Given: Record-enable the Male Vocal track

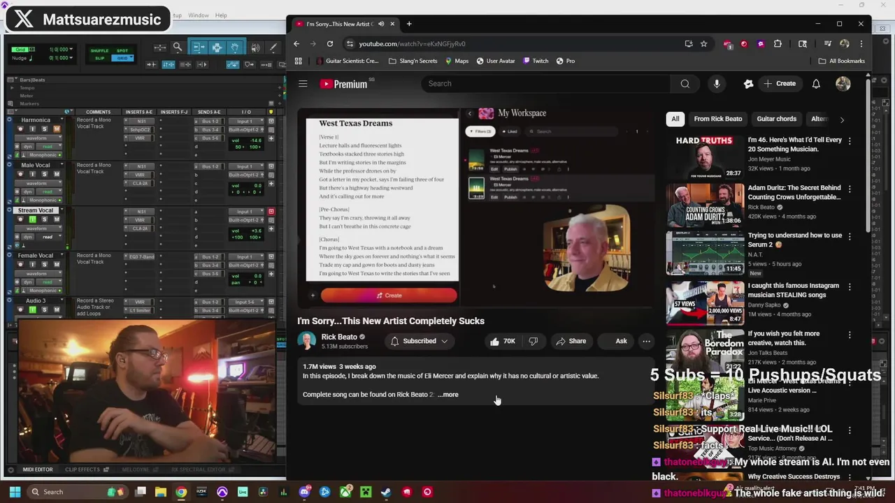Looking at the screenshot, I should (x=21, y=174).
